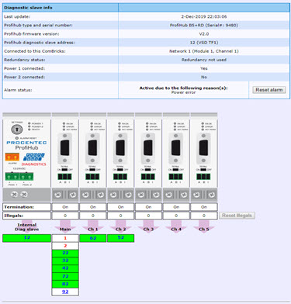Toggle the Ch 1 termination switch

92,170
